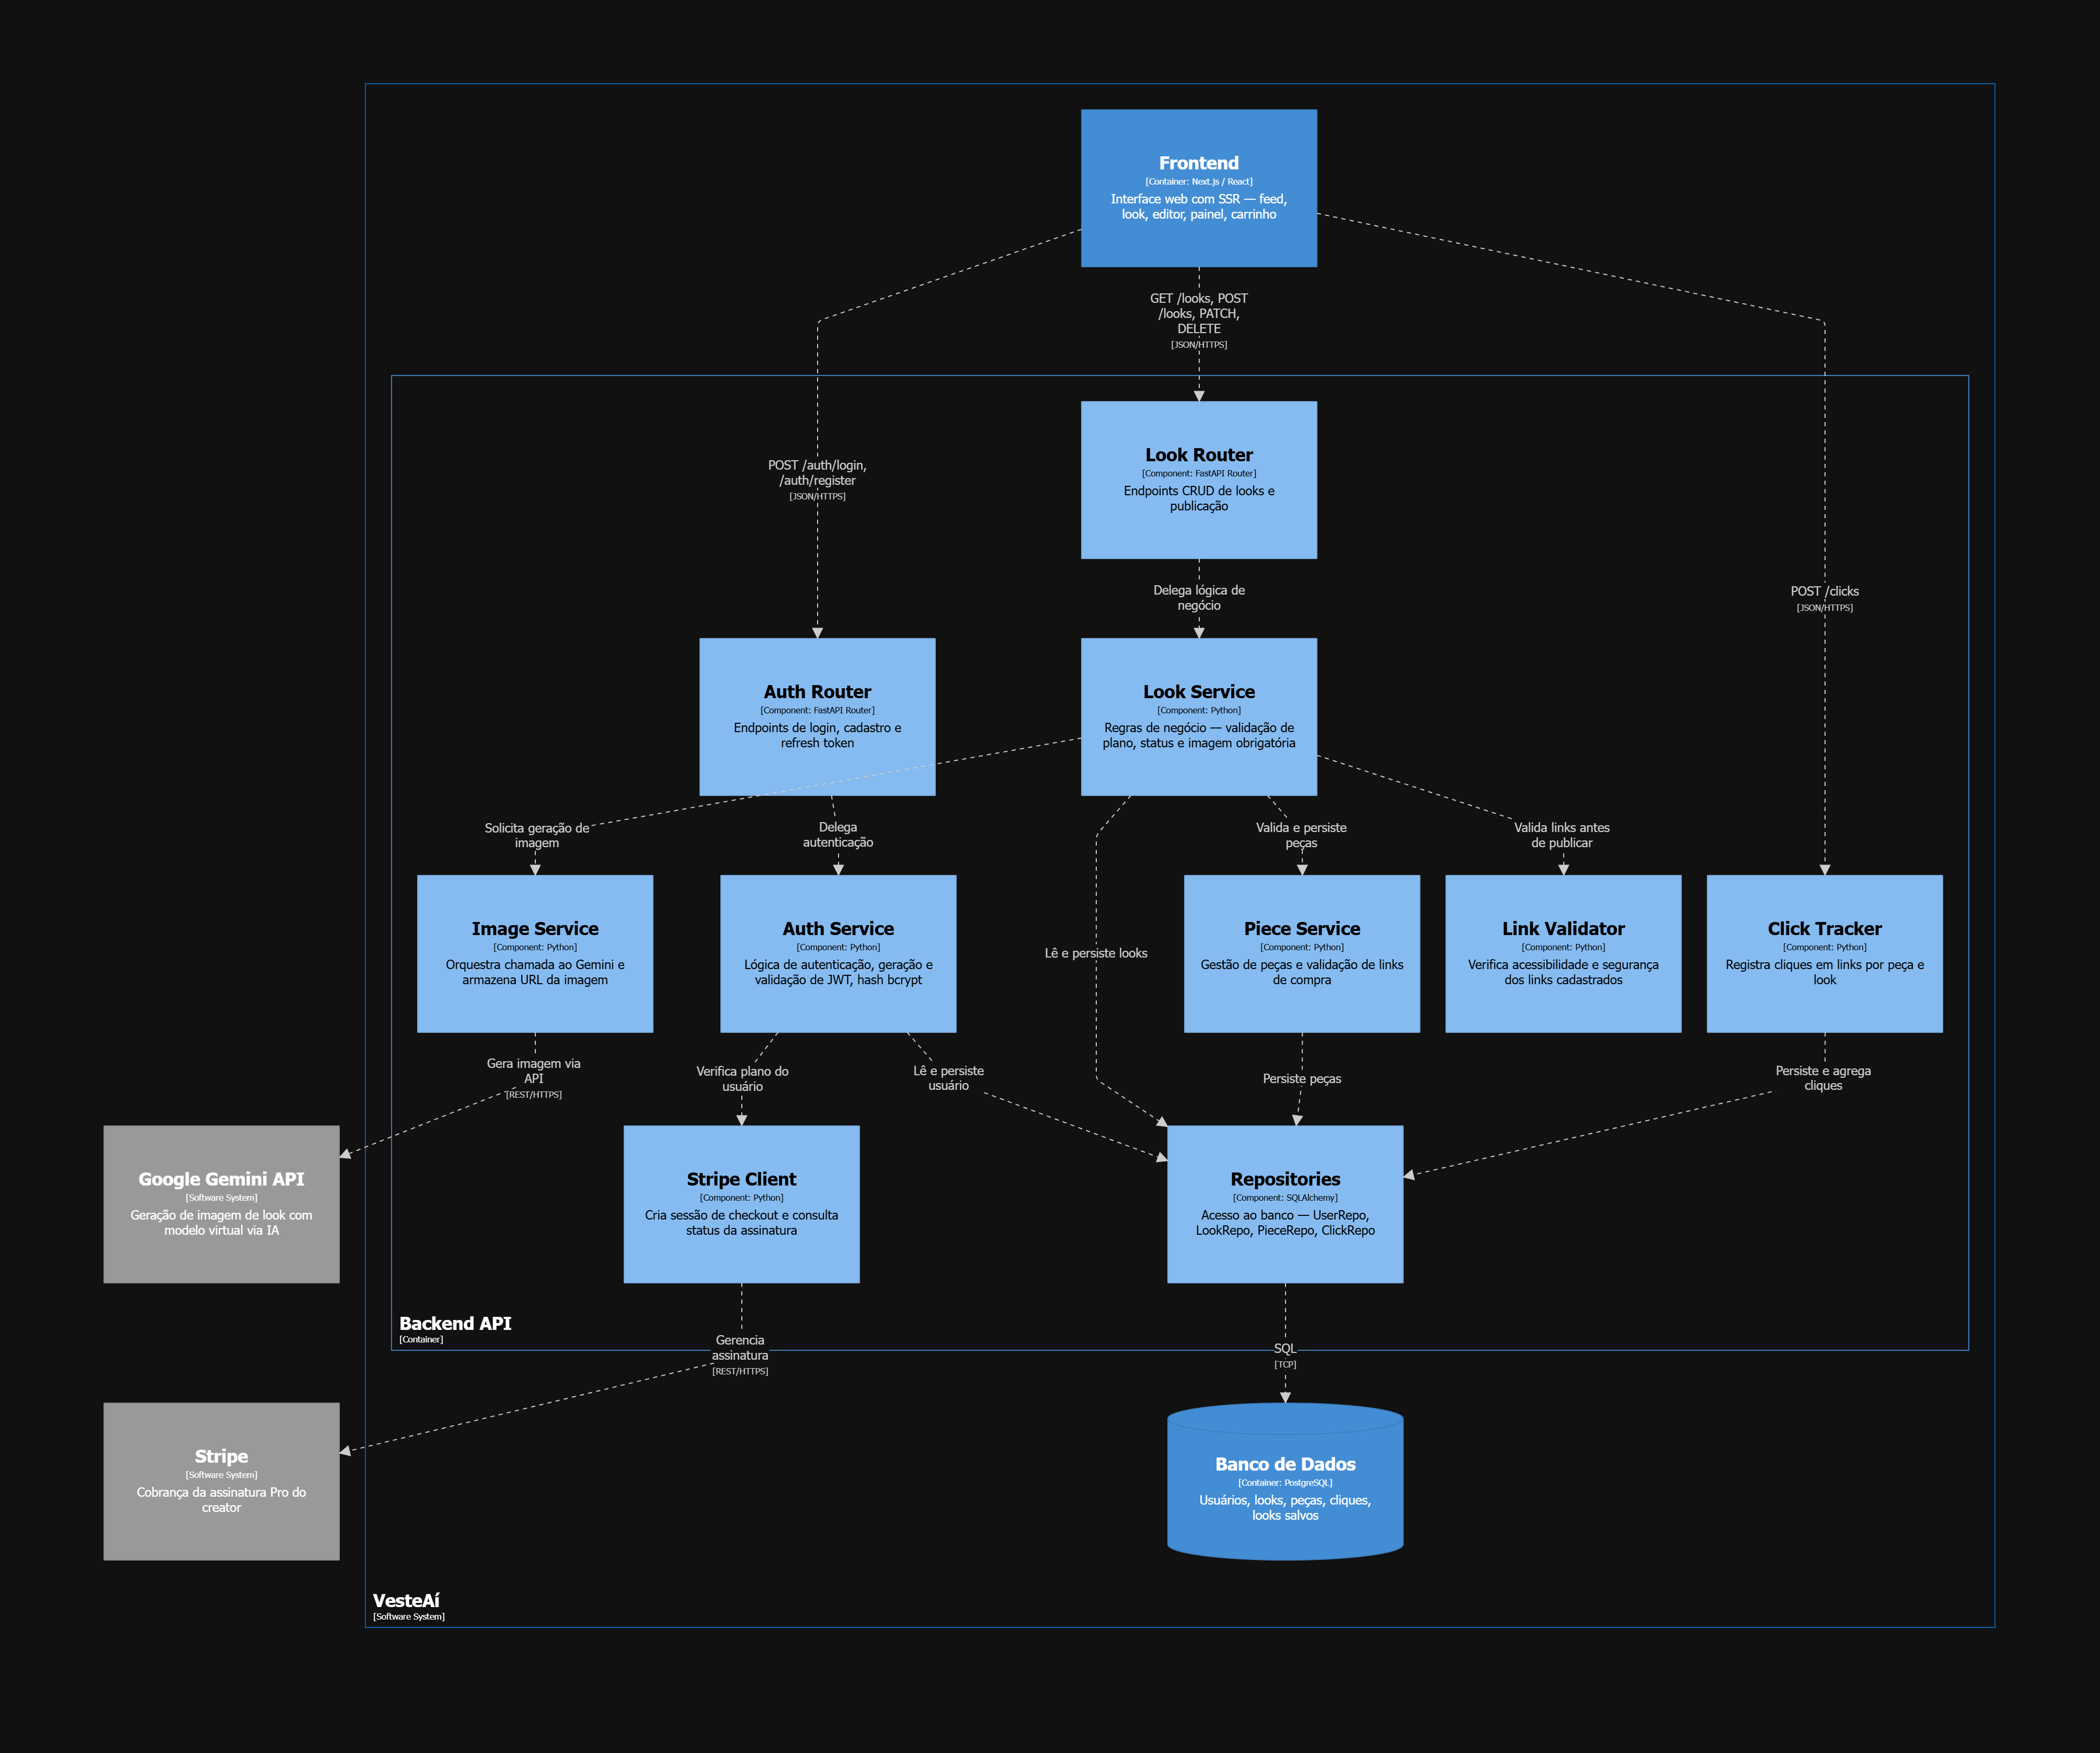2100x1753 pixels.
Task: Click the Auth Router component box
Action: click(817, 716)
